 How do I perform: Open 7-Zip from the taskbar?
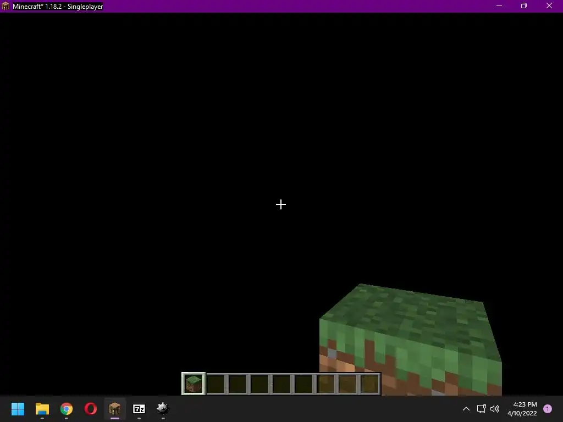coord(139,409)
